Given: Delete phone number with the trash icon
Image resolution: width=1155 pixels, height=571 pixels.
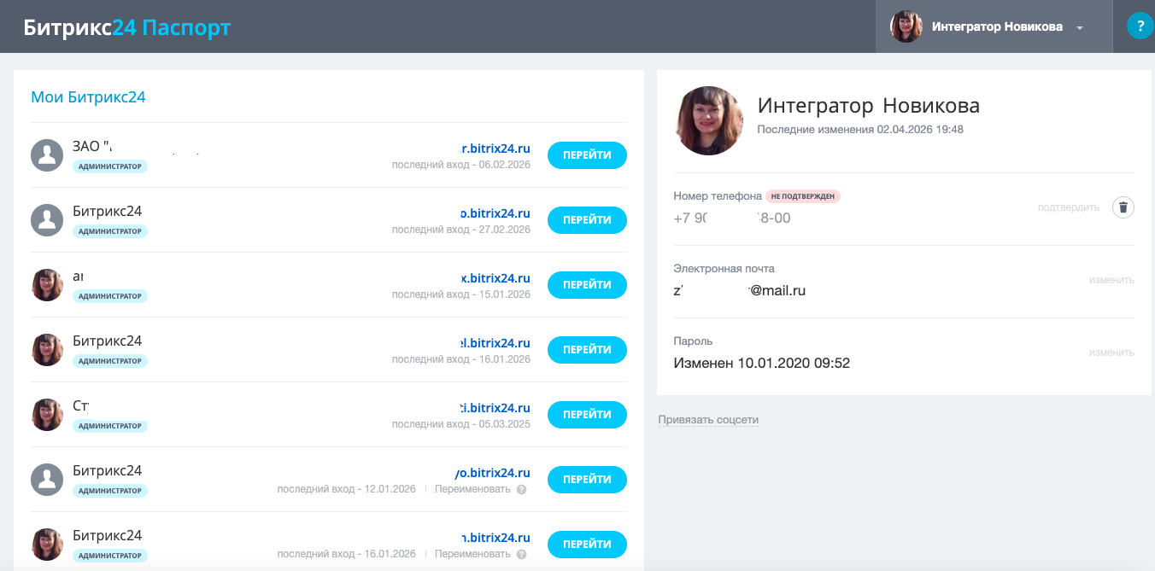Looking at the screenshot, I should click(1123, 207).
